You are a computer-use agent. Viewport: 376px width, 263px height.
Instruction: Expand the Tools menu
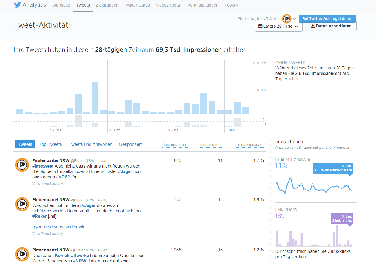231,5
